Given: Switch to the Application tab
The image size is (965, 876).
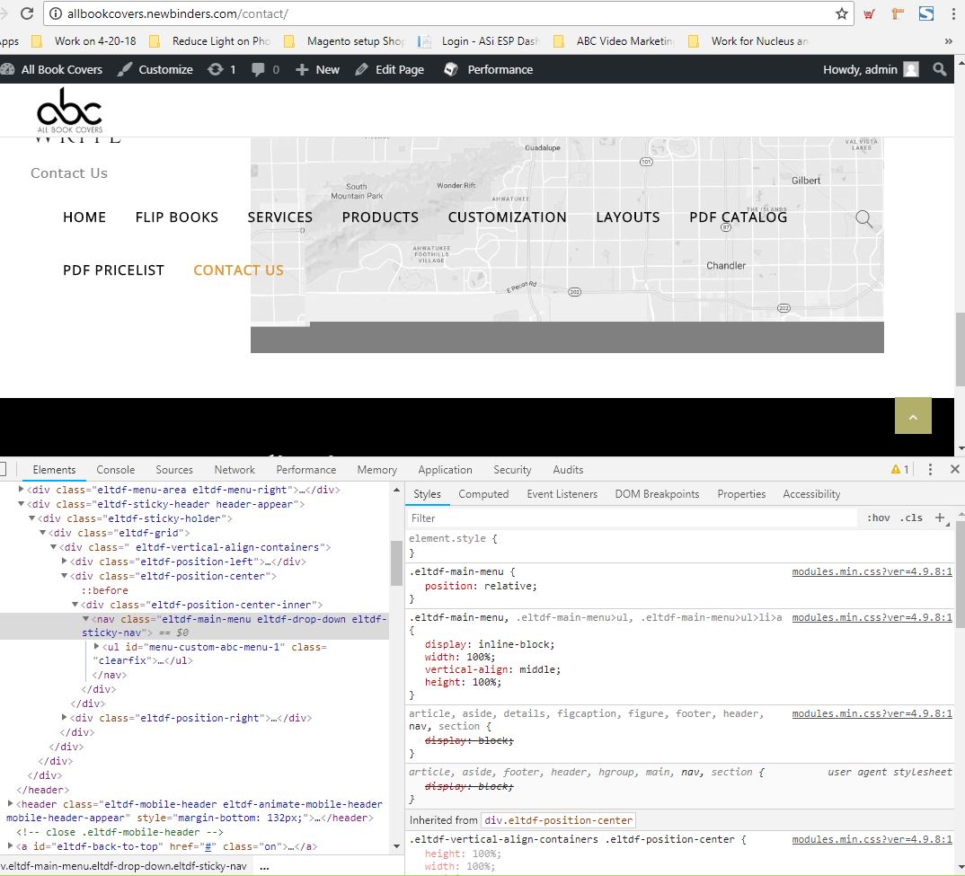Looking at the screenshot, I should coord(445,470).
